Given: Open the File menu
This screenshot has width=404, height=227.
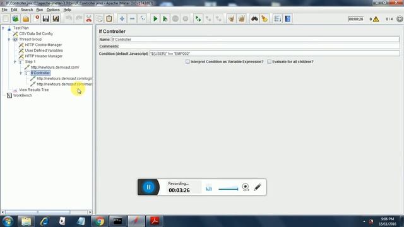Looking at the screenshot, I should (4, 9).
